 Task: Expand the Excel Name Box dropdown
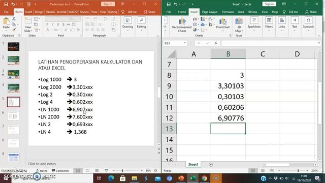pyautogui.click(x=185, y=43)
